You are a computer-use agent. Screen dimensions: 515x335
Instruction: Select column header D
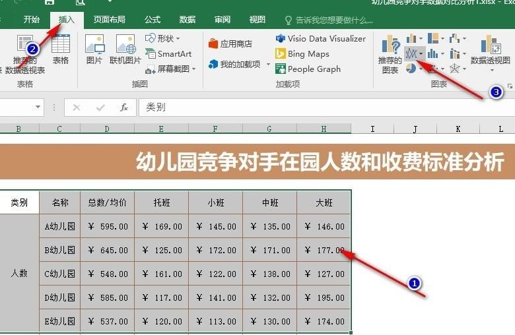click(107, 129)
